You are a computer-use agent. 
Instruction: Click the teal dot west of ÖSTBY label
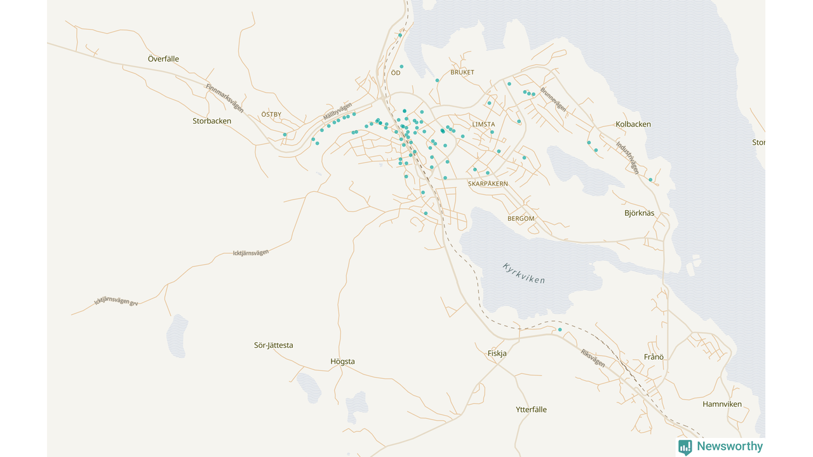285,135
